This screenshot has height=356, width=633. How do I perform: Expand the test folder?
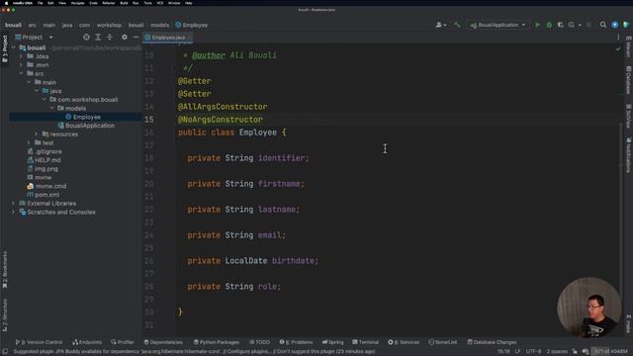coord(29,142)
